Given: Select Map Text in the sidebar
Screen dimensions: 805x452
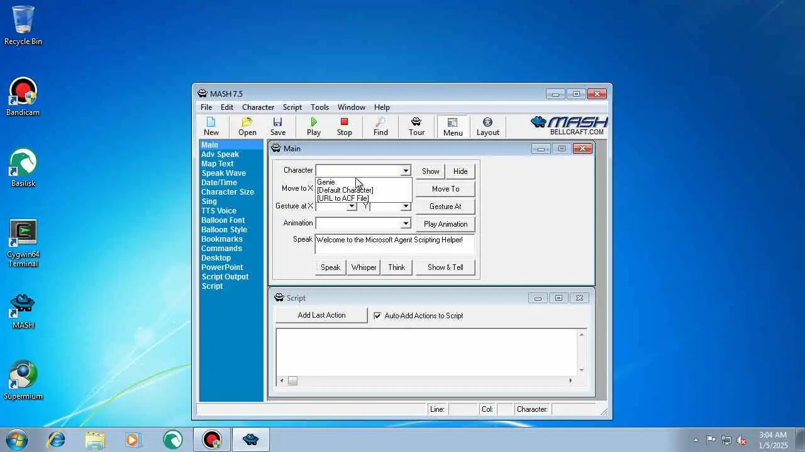Looking at the screenshot, I should click(x=217, y=164).
